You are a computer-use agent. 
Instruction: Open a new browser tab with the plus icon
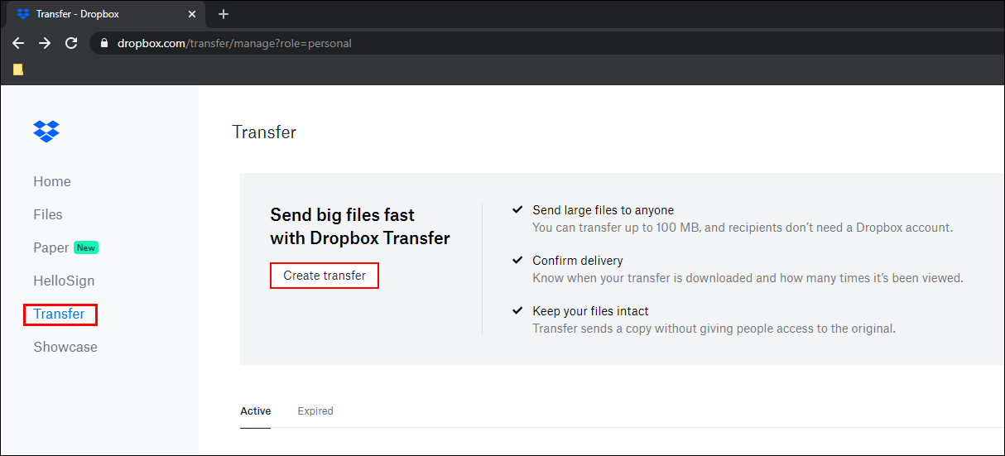point(224,14)
